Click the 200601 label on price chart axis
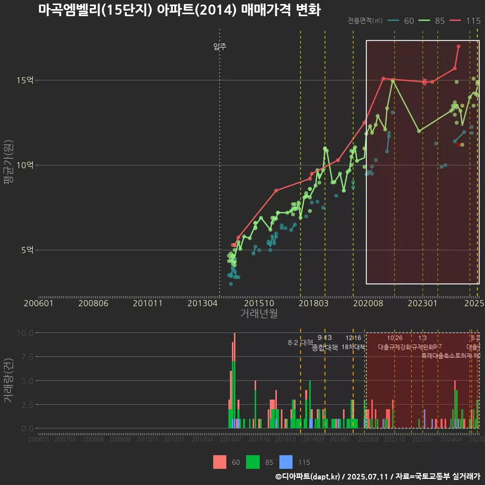 (x=39, y=303)
